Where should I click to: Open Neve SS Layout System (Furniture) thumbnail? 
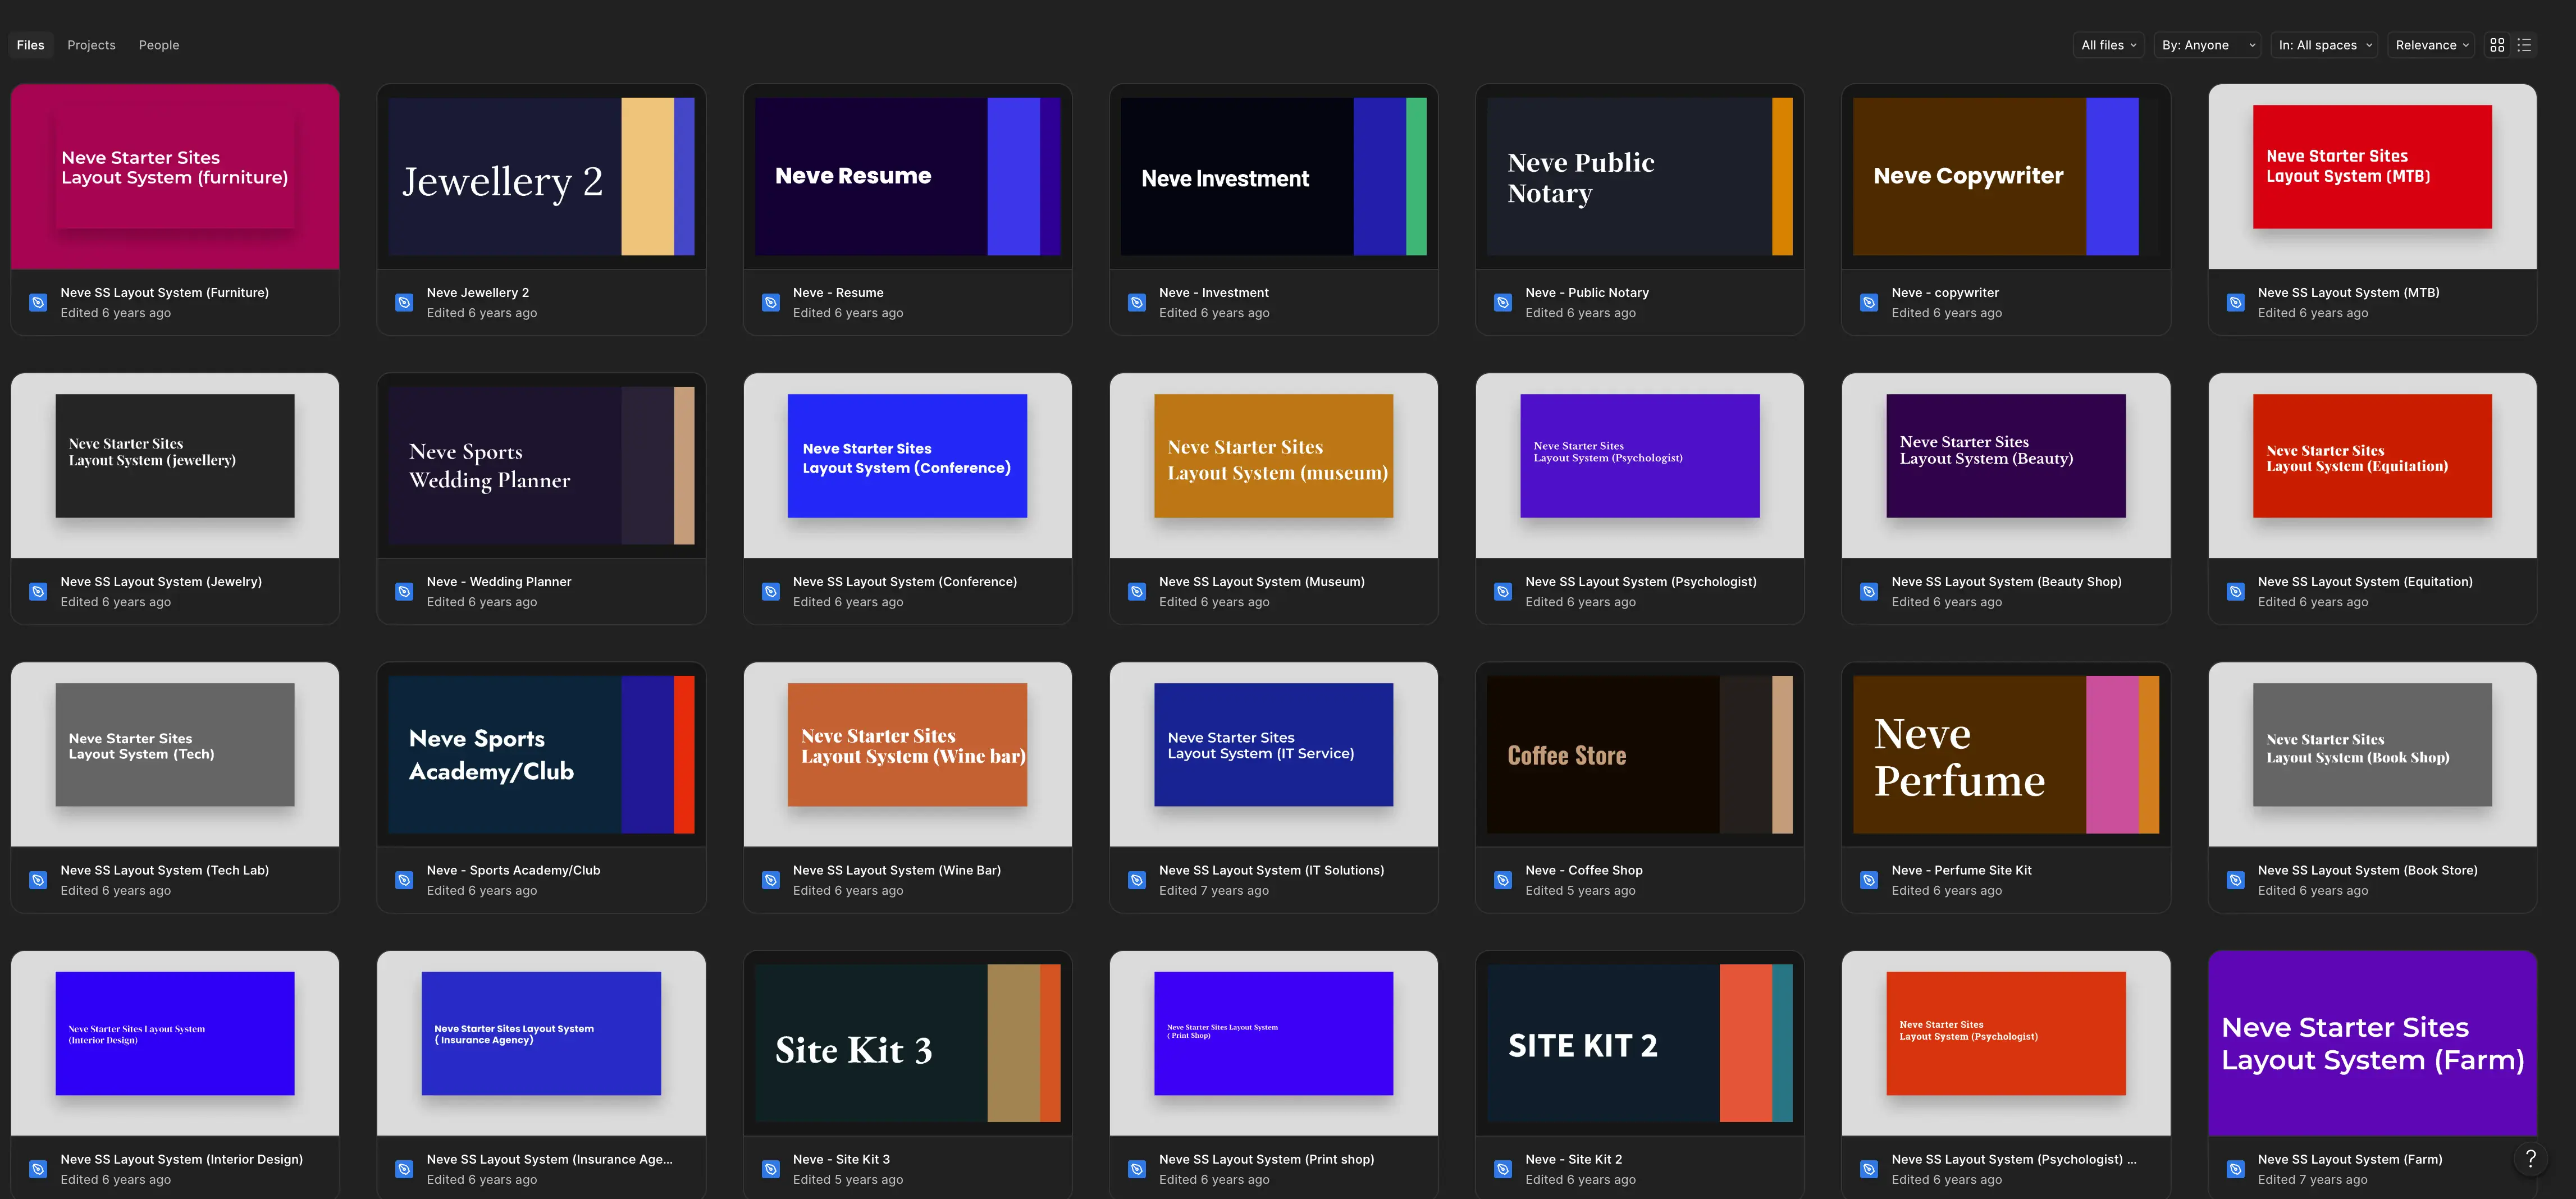pos(175,176)
